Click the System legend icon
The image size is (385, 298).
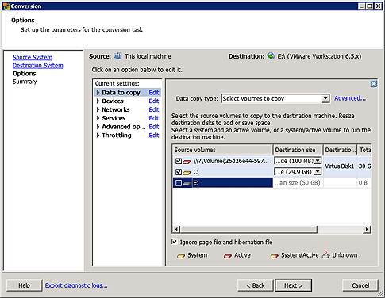click(x=181, y=256)
